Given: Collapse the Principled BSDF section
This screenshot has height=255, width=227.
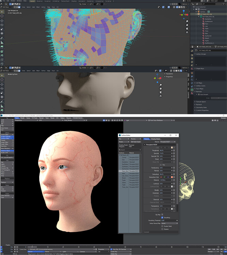Looking at the screenshot, I should (x=145, y=144).
